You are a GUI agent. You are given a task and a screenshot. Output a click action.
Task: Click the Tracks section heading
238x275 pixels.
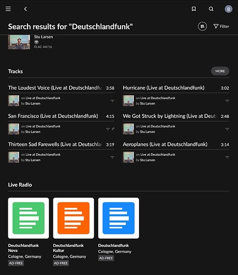[x=15, y=71]
